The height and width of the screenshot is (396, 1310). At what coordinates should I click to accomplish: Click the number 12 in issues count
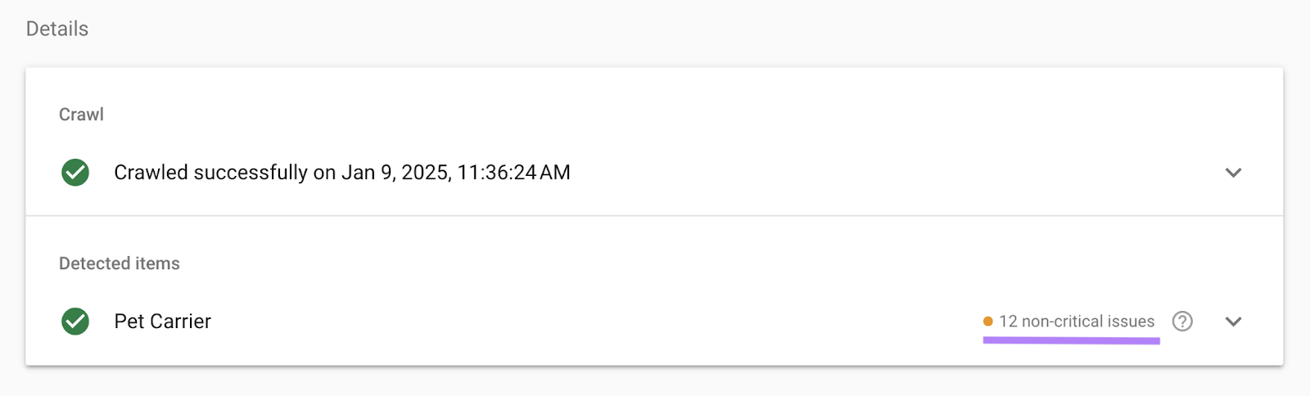click(1008, 322)
